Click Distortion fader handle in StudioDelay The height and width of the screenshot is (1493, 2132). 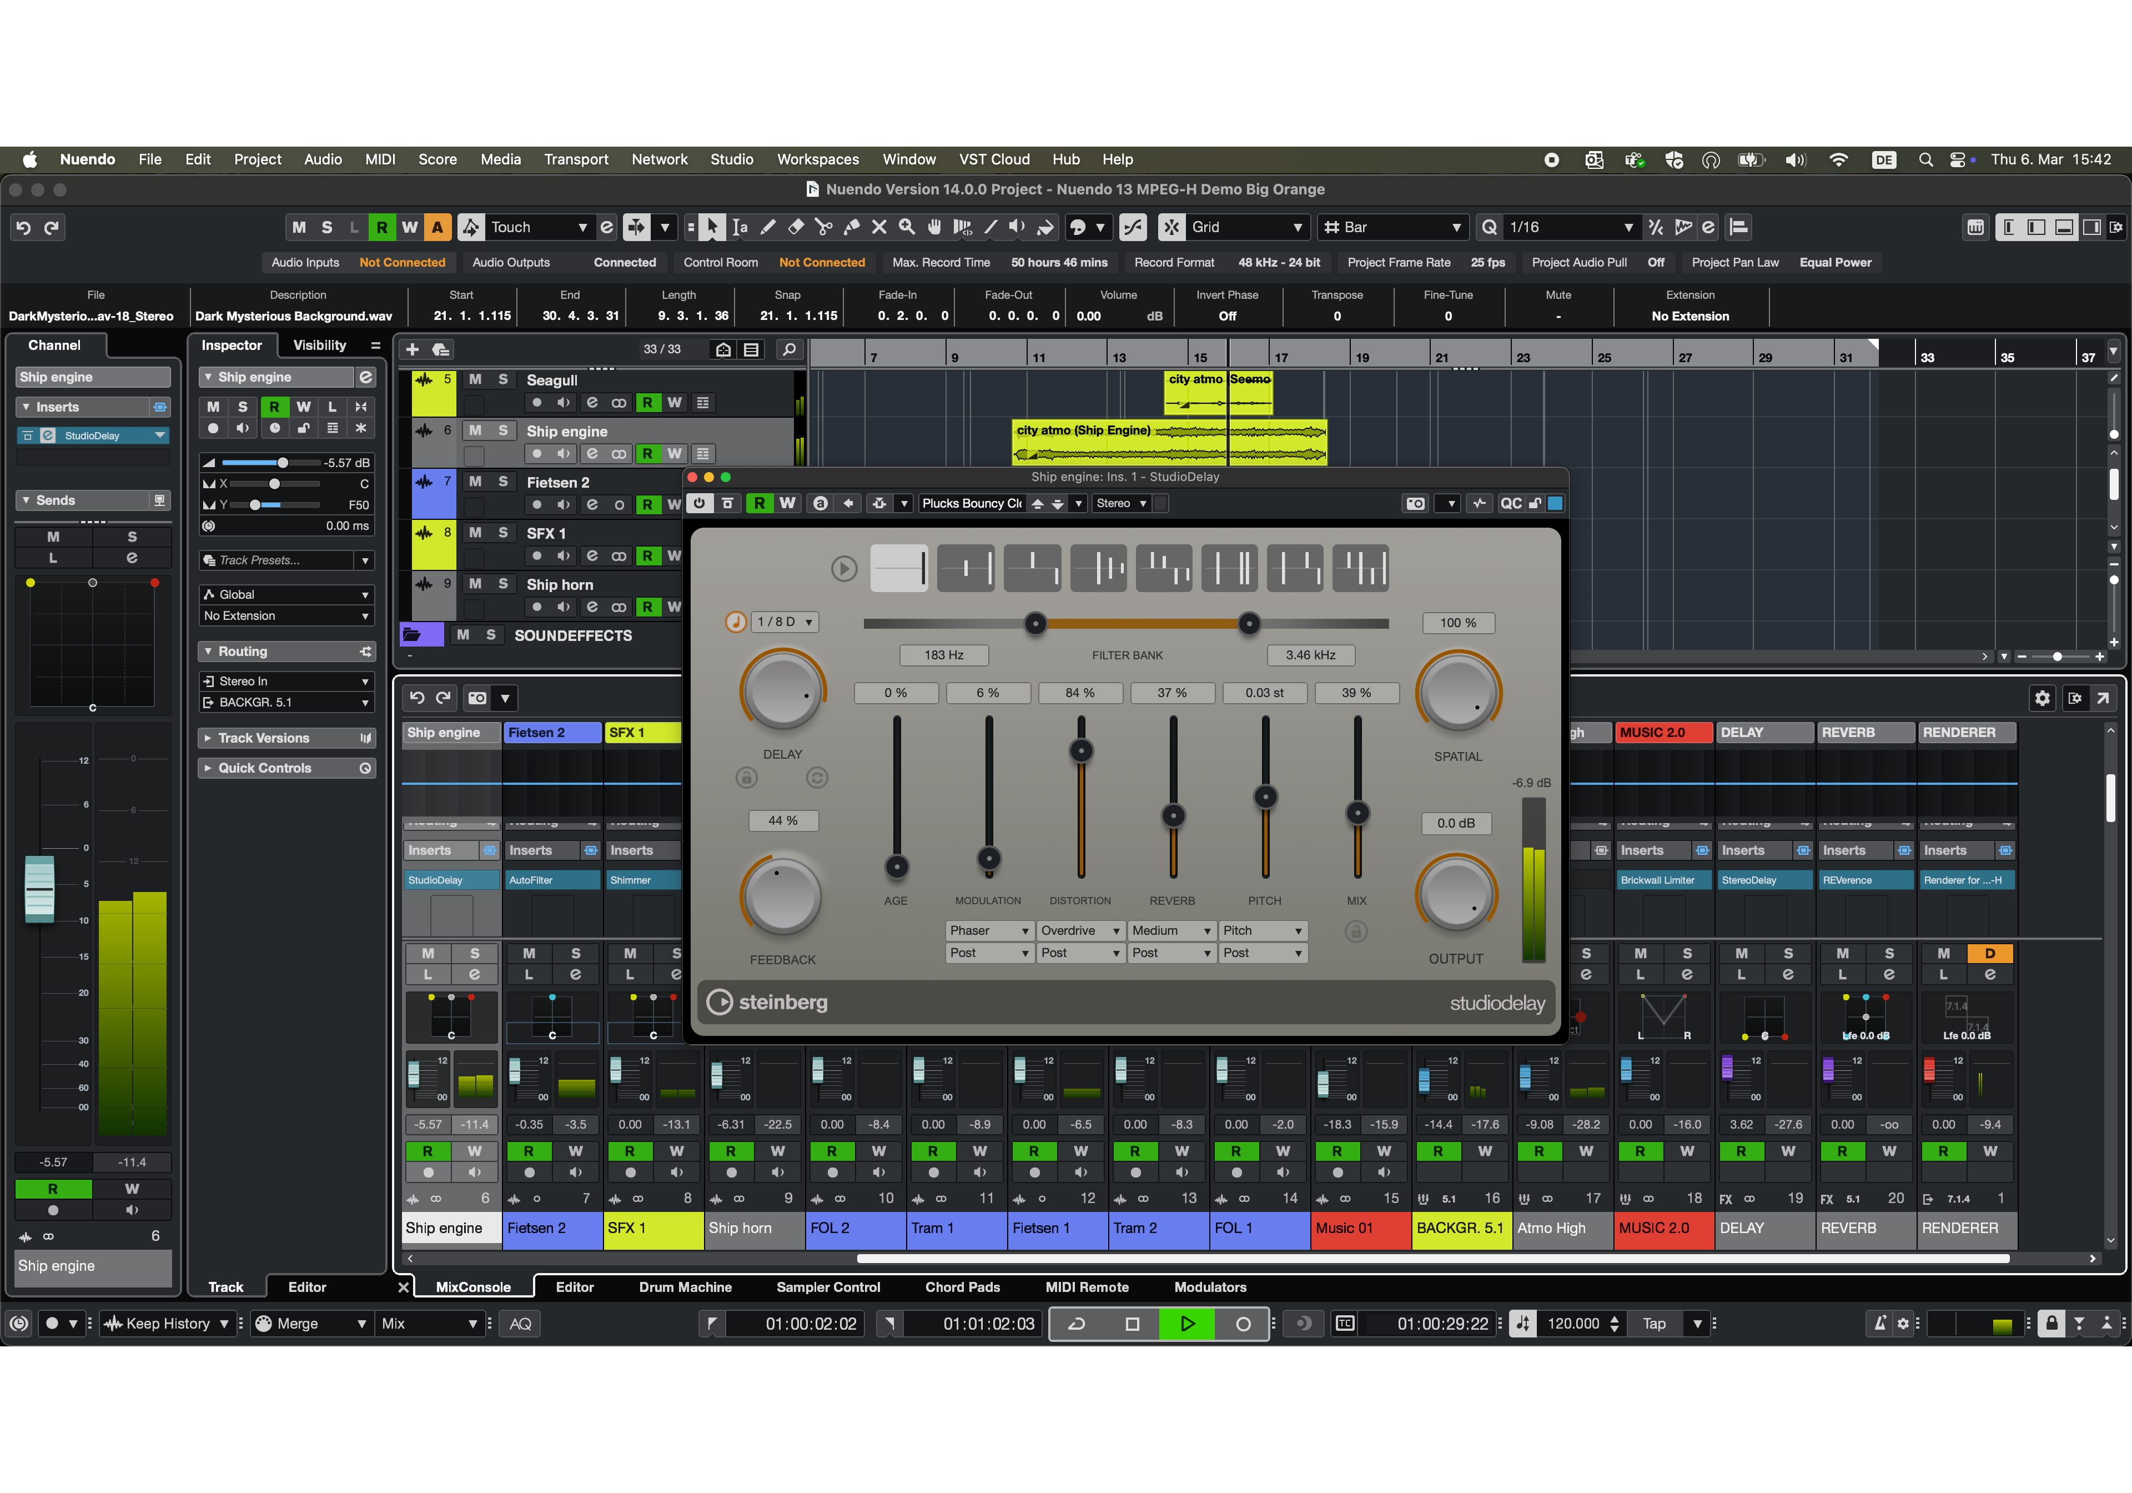(x=1081, y=751)
